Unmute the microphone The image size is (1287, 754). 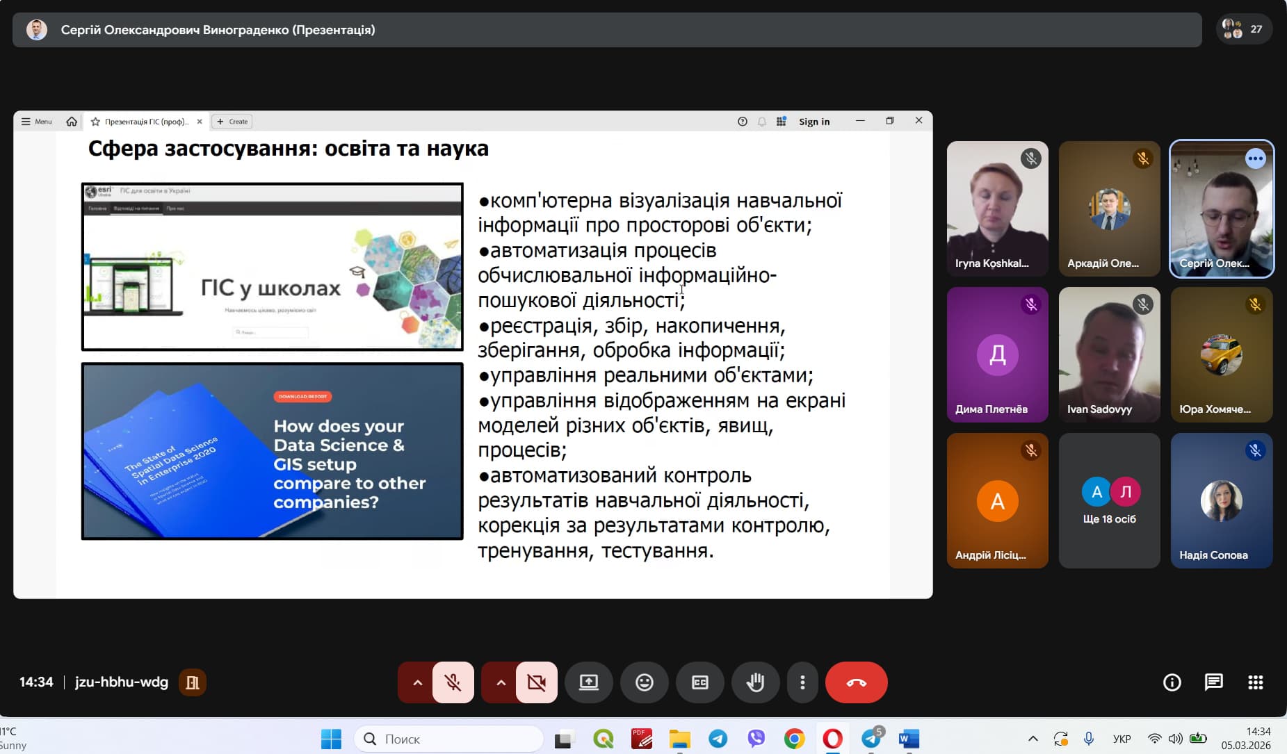[x=453, y=682]
